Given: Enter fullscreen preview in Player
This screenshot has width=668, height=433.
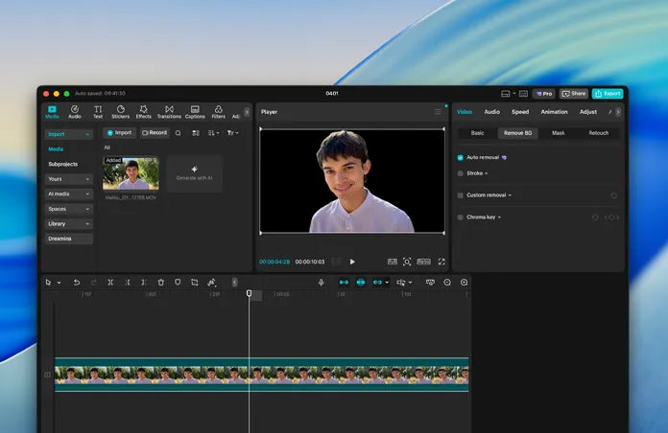Looking at the screenshot, I should pos(441,262).
